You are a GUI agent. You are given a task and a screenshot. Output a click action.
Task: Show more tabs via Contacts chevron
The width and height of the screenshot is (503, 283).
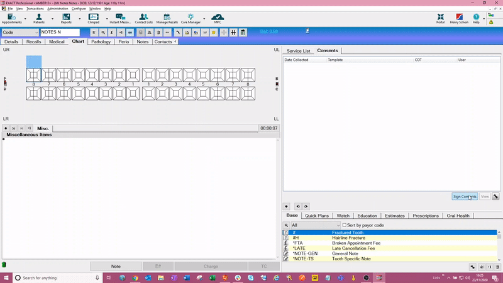pos(175,42)
